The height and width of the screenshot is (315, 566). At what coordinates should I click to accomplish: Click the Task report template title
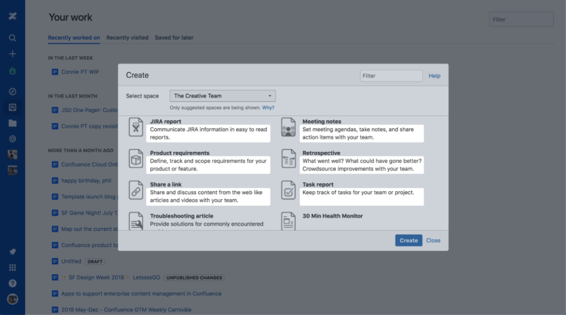pos(318,184)
